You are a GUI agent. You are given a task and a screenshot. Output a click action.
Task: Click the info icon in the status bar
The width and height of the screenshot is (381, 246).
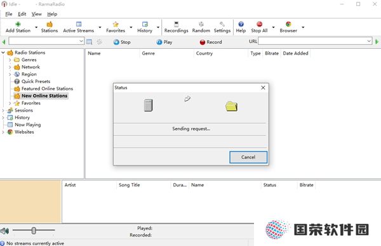(x=3, y=243)
